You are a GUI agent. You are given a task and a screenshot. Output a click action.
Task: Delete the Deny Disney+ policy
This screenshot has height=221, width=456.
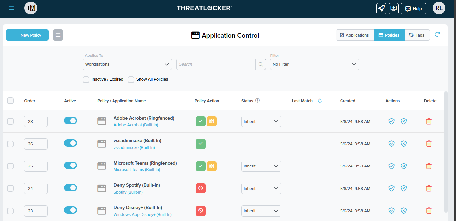point(429,211)
